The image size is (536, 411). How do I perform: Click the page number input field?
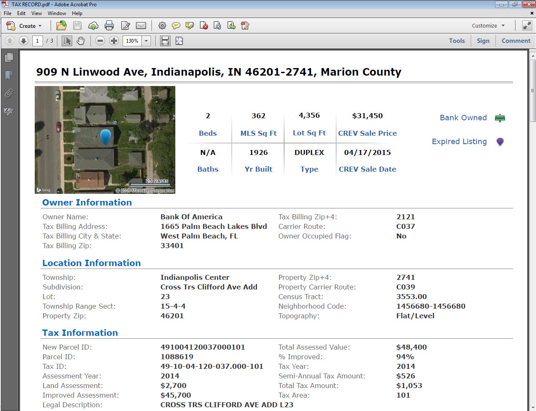click(x=38, y=41)
